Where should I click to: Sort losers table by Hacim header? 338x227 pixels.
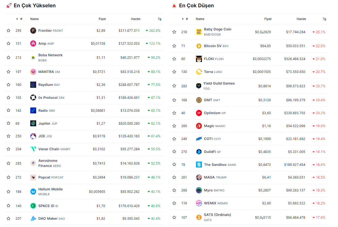[x=301, y=19]
